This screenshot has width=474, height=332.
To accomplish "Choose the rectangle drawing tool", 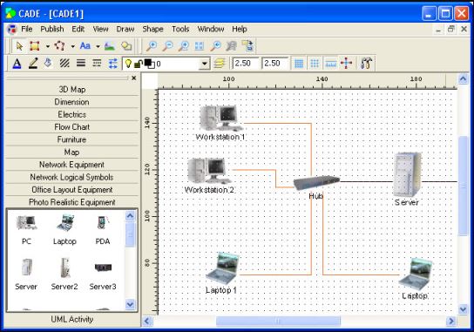I will click(x=35, y=46).
